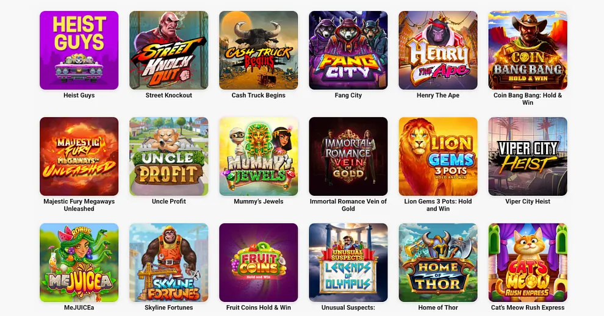Select the Lion Gems 3 Pots thumbnail
This screenshot has height=316, width=604.
[x=438, y=156]
